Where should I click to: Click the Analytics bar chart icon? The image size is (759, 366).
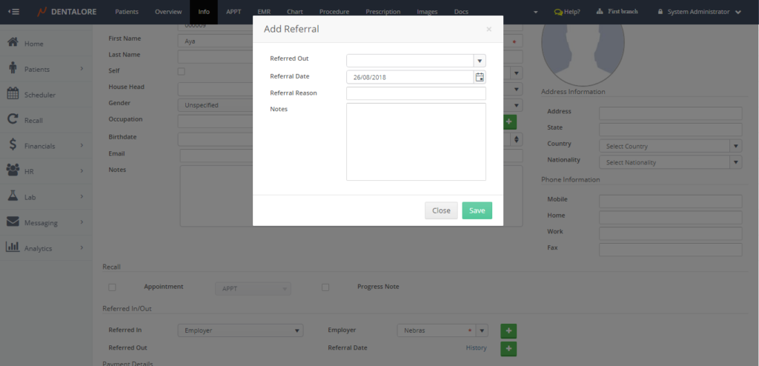pyautogui.click(x=13, y=247)
